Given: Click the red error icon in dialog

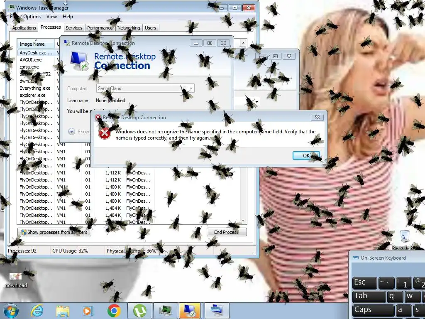Looking at the screenshot, I should (x=104, y=133).
